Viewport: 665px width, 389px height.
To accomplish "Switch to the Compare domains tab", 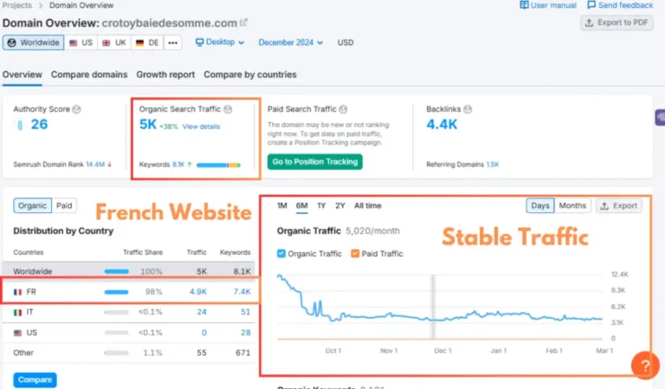I will pyautogui.click(x=89, y=75).
